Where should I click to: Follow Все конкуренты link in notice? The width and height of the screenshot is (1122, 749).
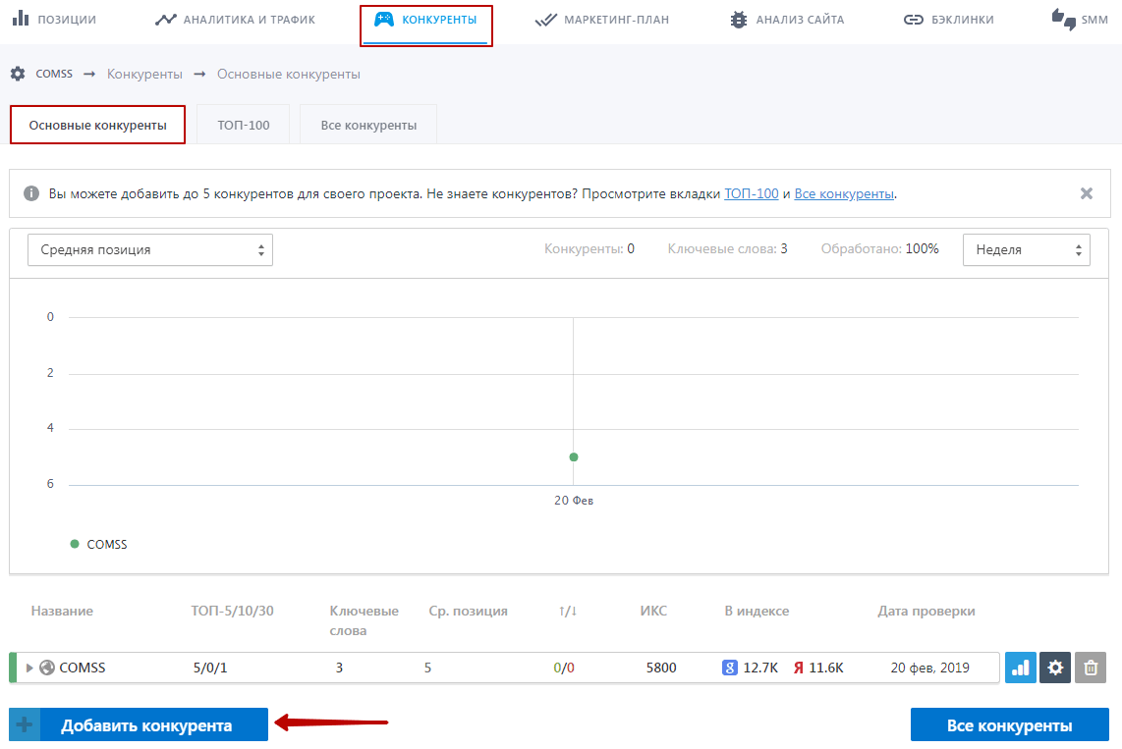click(x=844, y=193)
